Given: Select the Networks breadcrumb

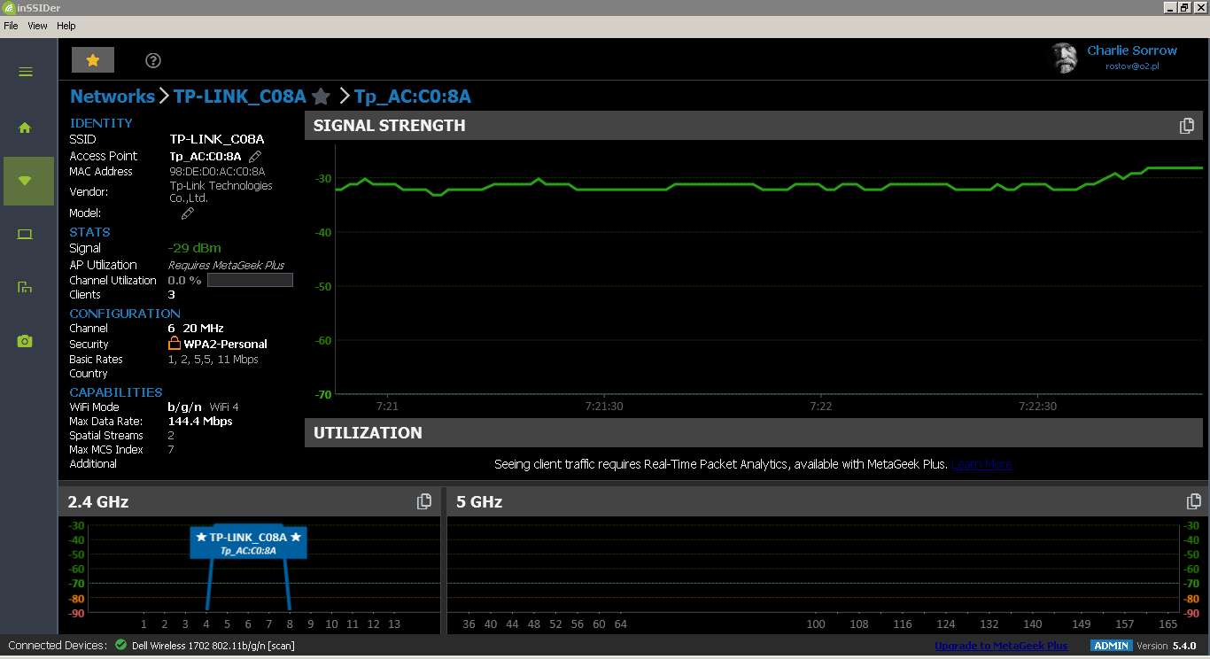Looking at the screenshot, I should [x=112, y=97].
